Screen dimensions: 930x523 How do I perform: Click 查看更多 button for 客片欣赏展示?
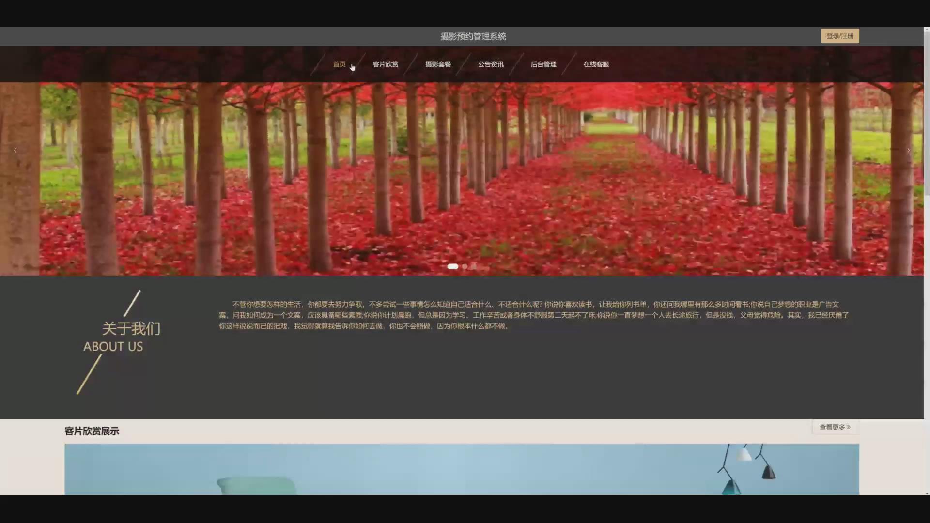835,427
